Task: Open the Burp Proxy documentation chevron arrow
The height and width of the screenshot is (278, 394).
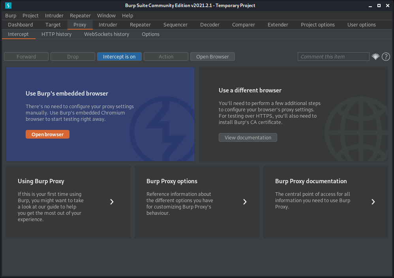Action: [373, 202]
